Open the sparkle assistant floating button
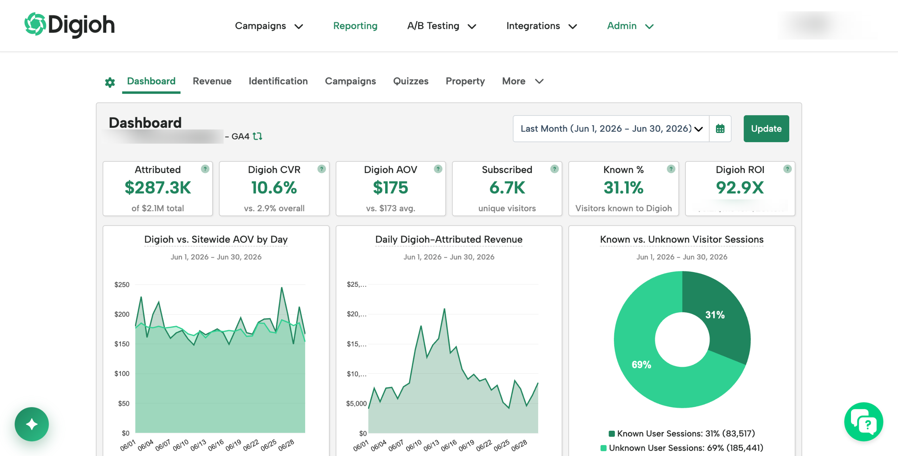 point(32,424)
